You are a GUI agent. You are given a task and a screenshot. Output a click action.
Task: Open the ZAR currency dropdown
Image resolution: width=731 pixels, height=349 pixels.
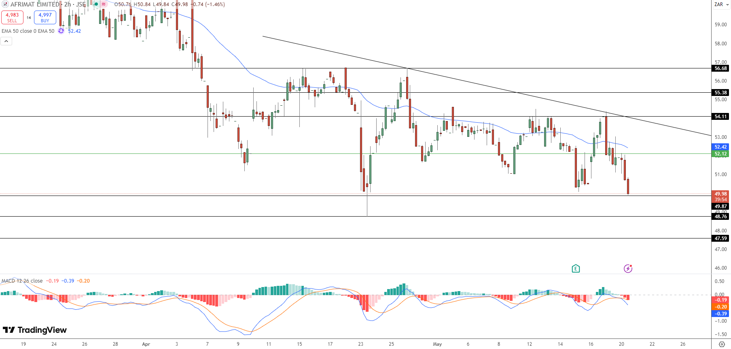(x=721, y=4)
